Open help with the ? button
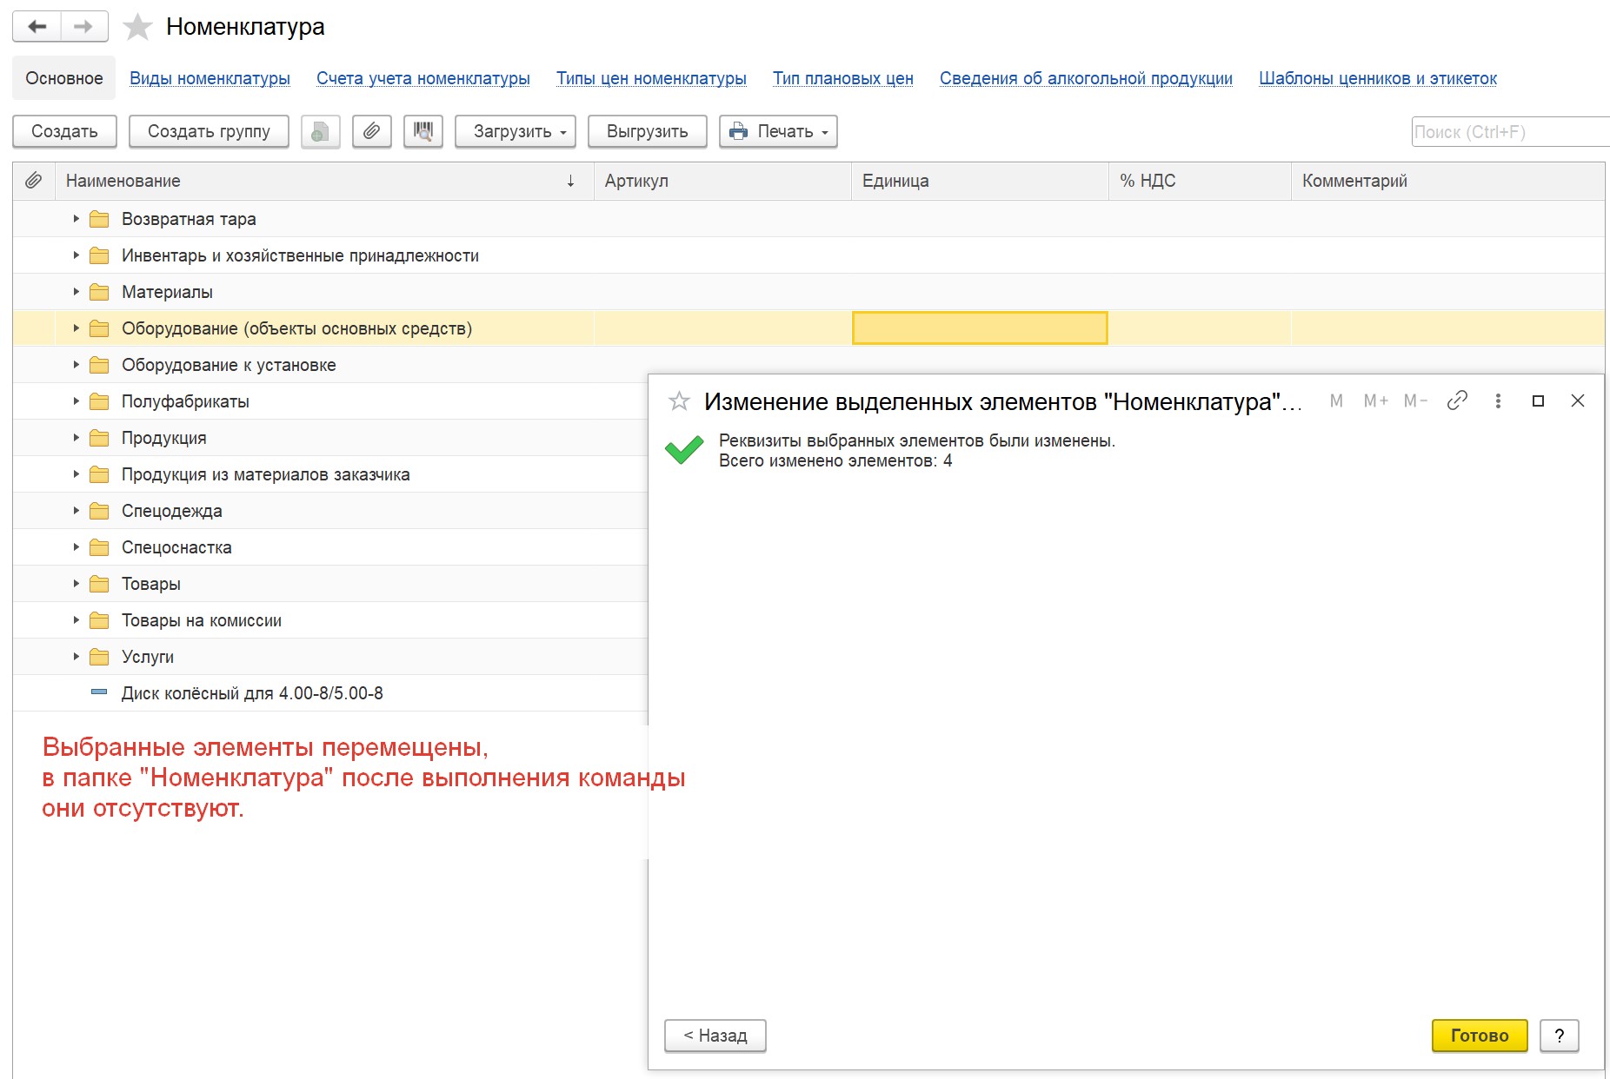 (1560, 1036)
